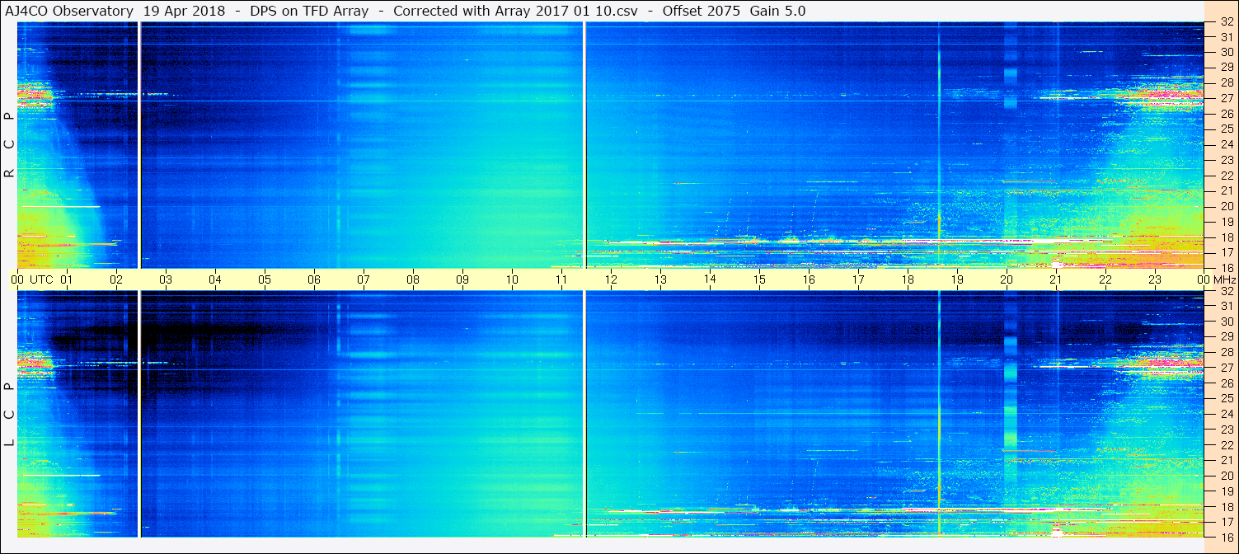Select the 14 hour mark on time axis

[x=710, y=279]
